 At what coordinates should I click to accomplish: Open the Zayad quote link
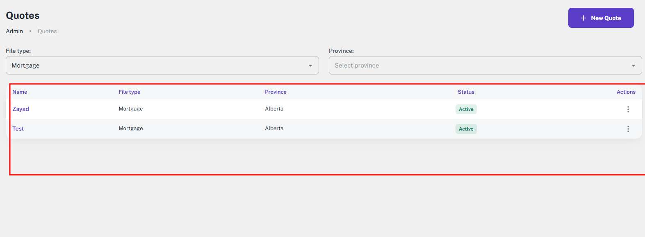pos(21,109)
